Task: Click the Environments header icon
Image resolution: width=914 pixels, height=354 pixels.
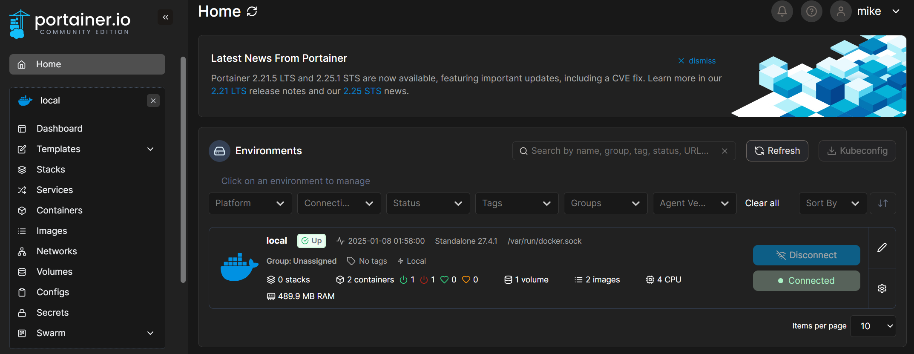Action: click(219, 151)
